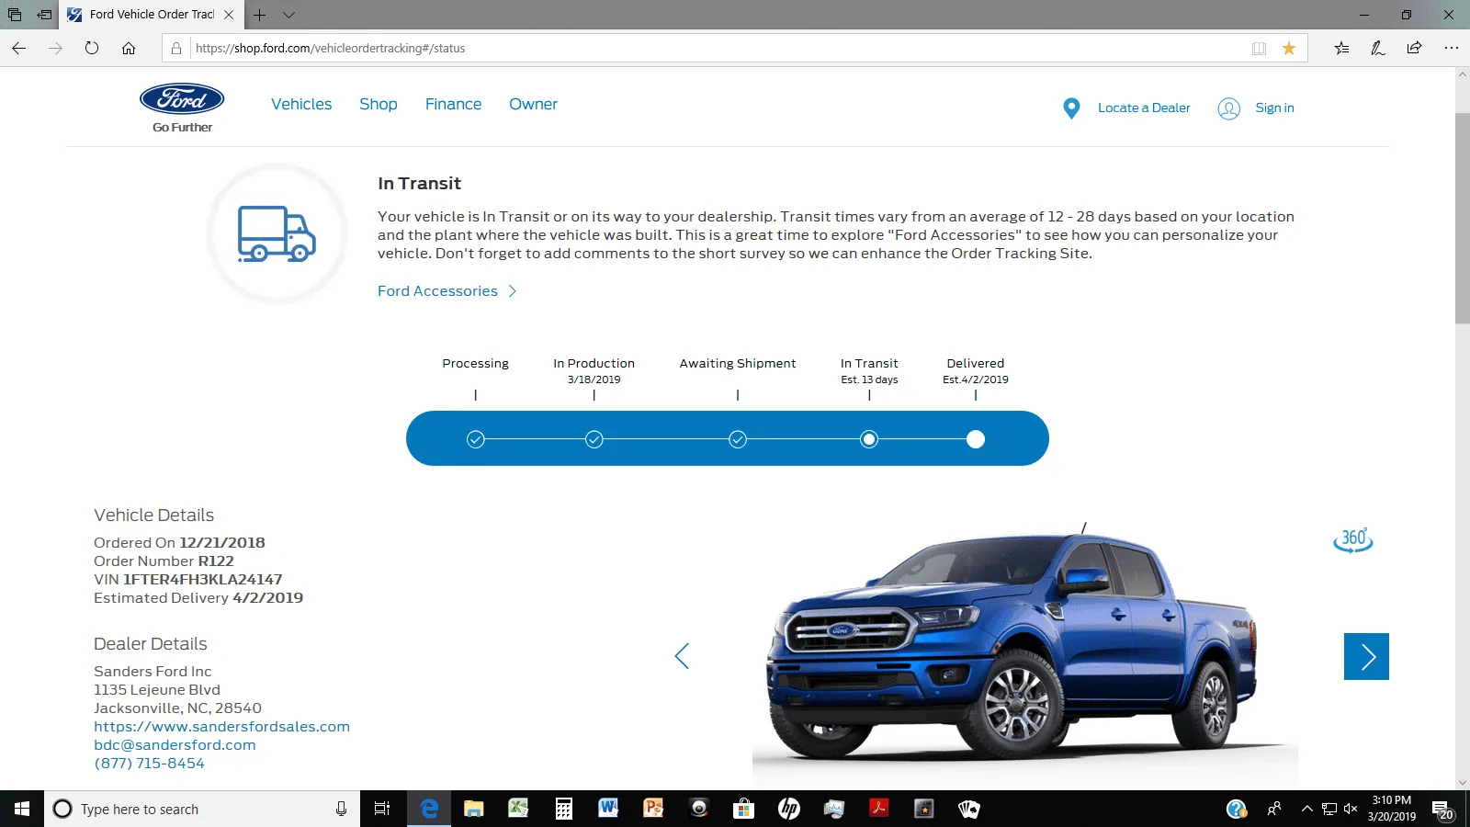Open reading view from the address bar
Viewport: 1470px width, 827px height.
click(1259, 48)
